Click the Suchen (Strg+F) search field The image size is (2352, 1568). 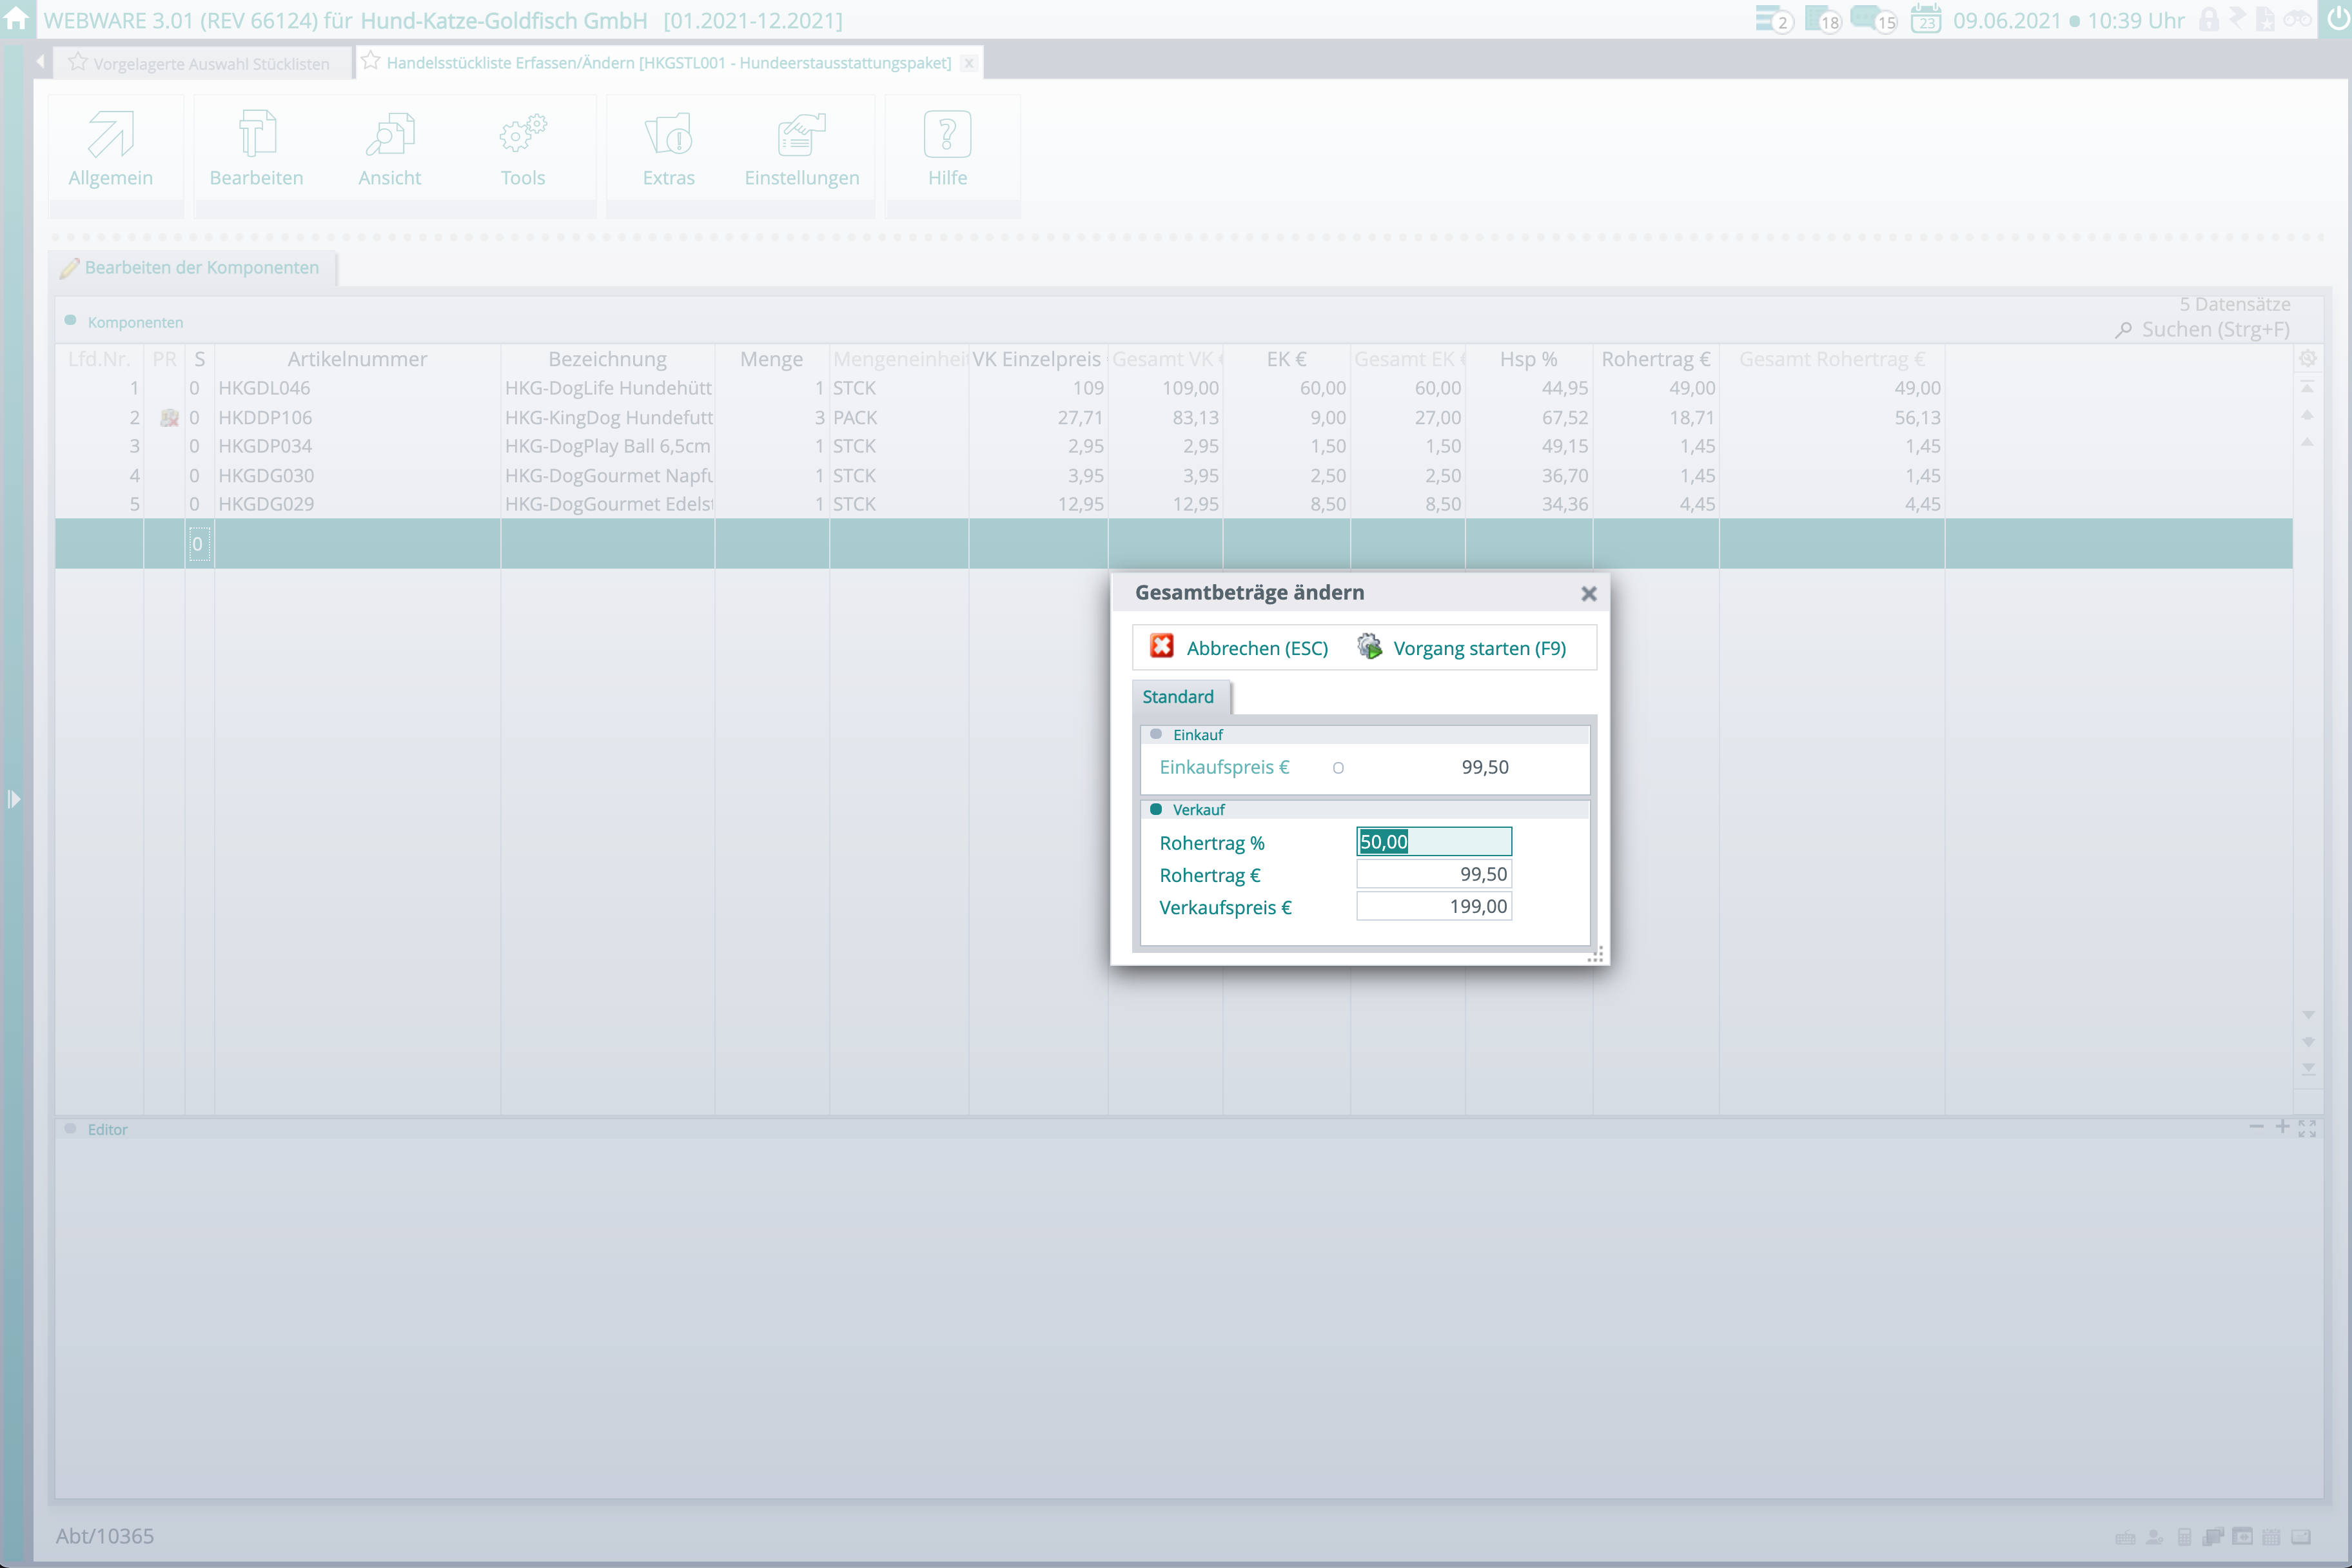[2215, 329]
